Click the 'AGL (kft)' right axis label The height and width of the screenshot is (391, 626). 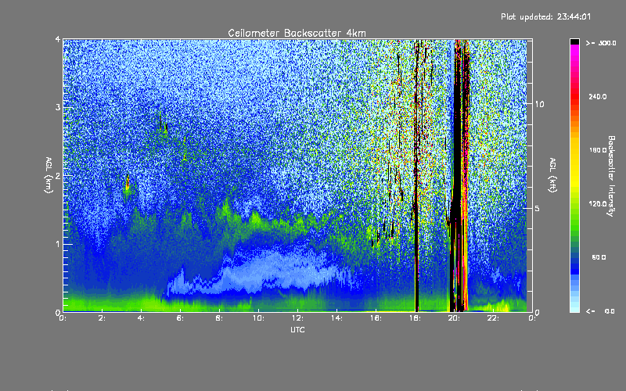tap(552, 175)
